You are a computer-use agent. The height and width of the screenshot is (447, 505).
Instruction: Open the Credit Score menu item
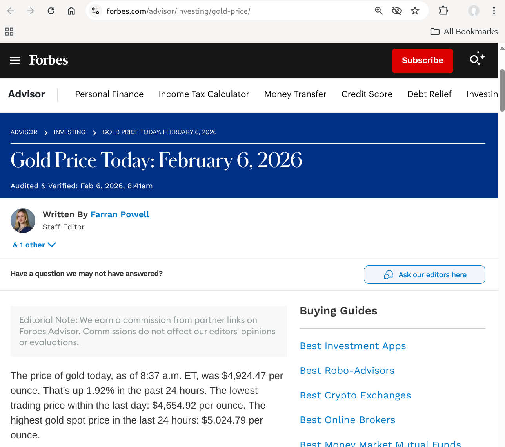367,94
